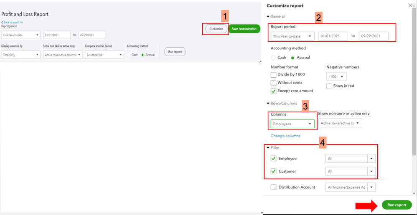The height and width of the screenshot is (215, 417).
Task: Check the Without cents option
Action: click(x=274, y=83)
